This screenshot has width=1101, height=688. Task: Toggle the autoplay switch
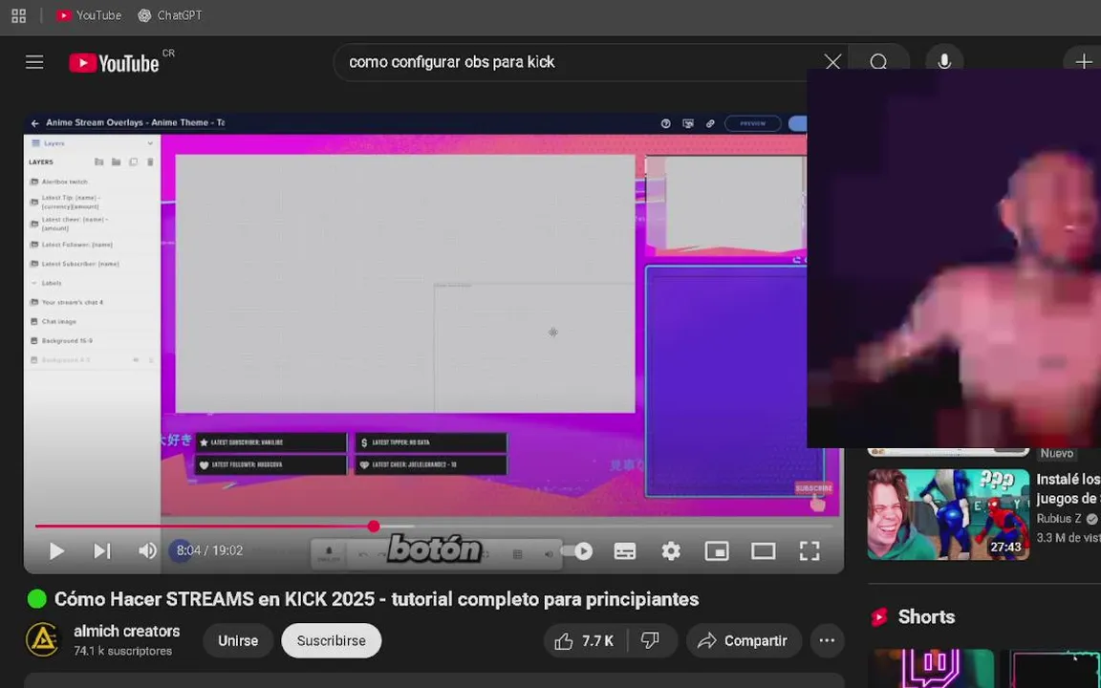pyautogui.click(x=577, y=551)
